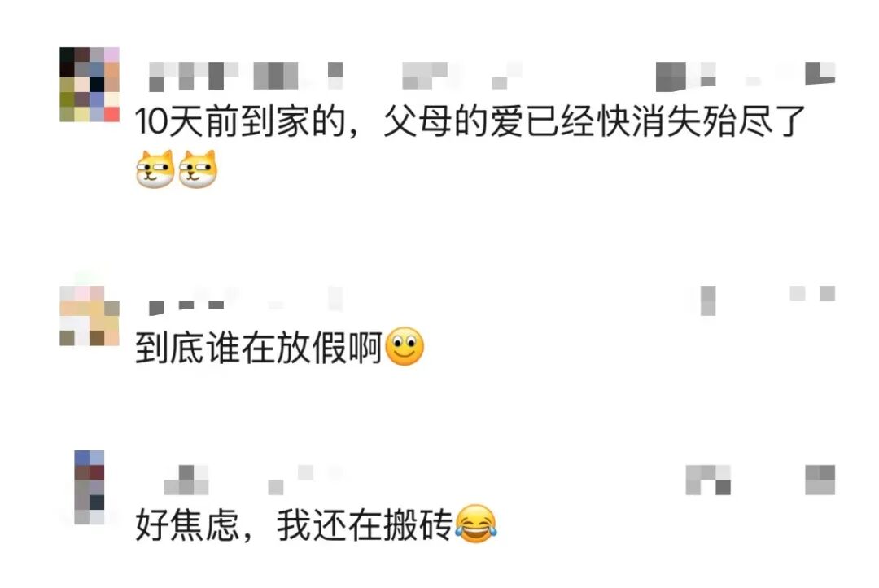Click blurred far-right icon on 放假 comment
Viewport: 879px width, 588px height.
[x=813, y=293]
